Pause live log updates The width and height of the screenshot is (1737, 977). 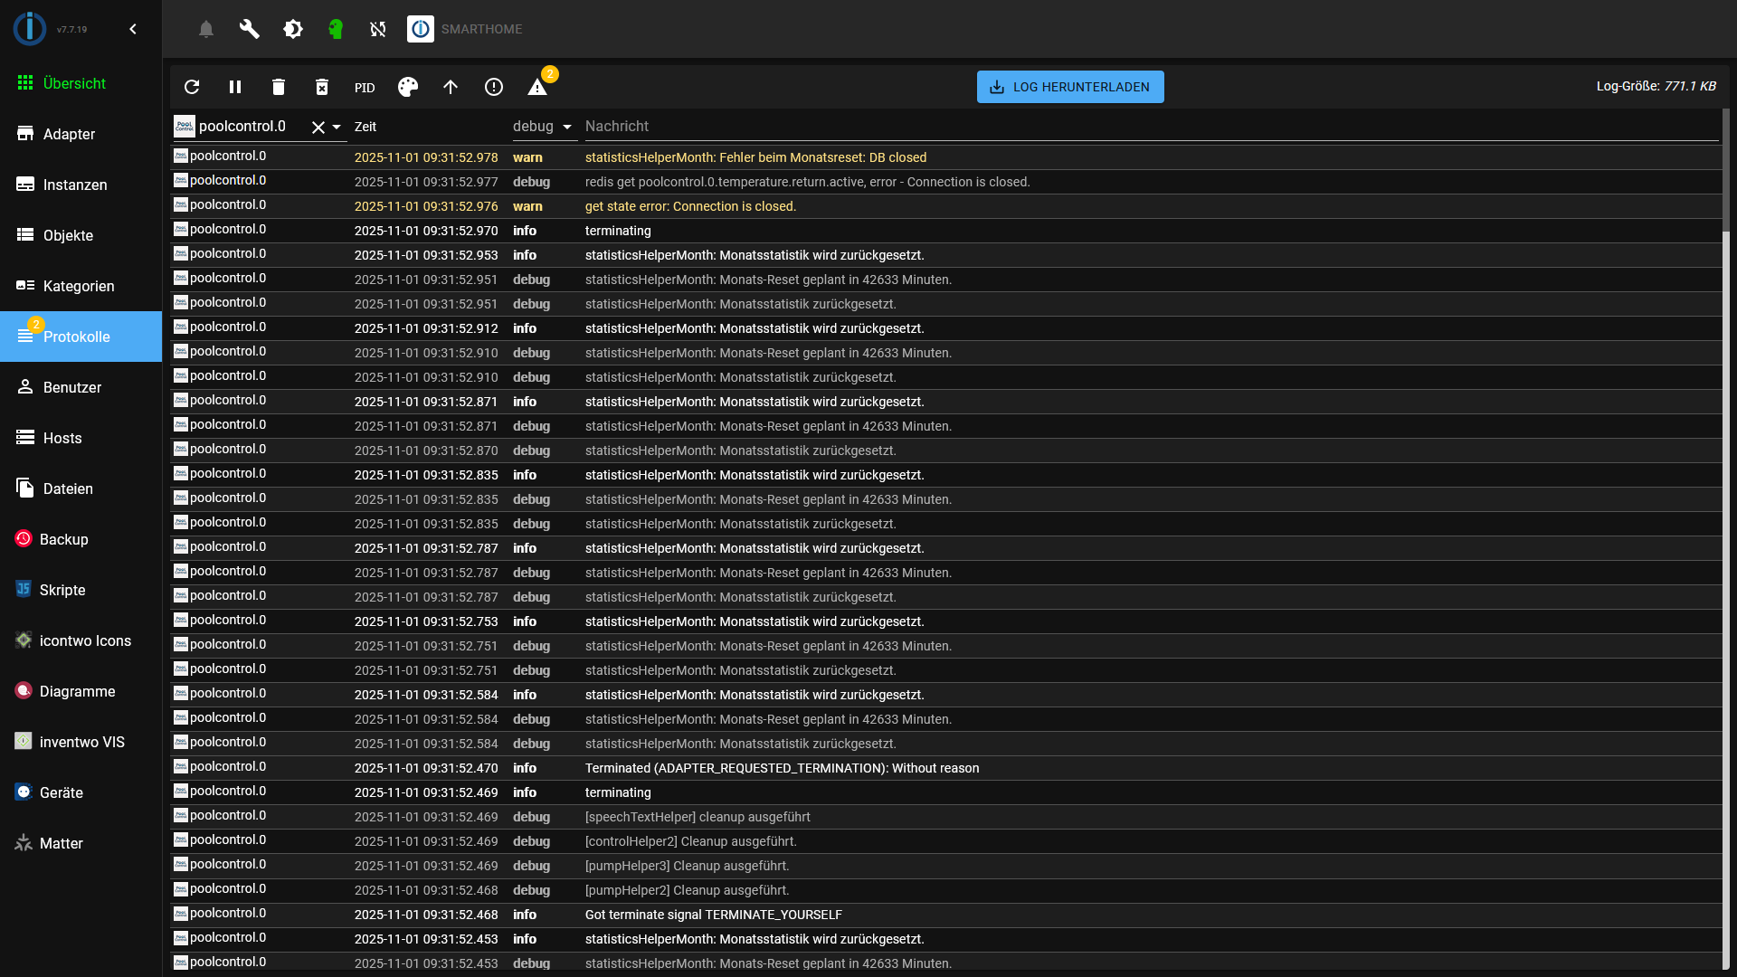pos(235,87)
